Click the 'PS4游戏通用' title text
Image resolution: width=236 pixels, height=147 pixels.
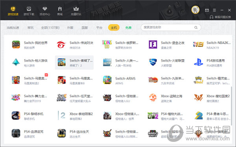[x=216, y=61]
